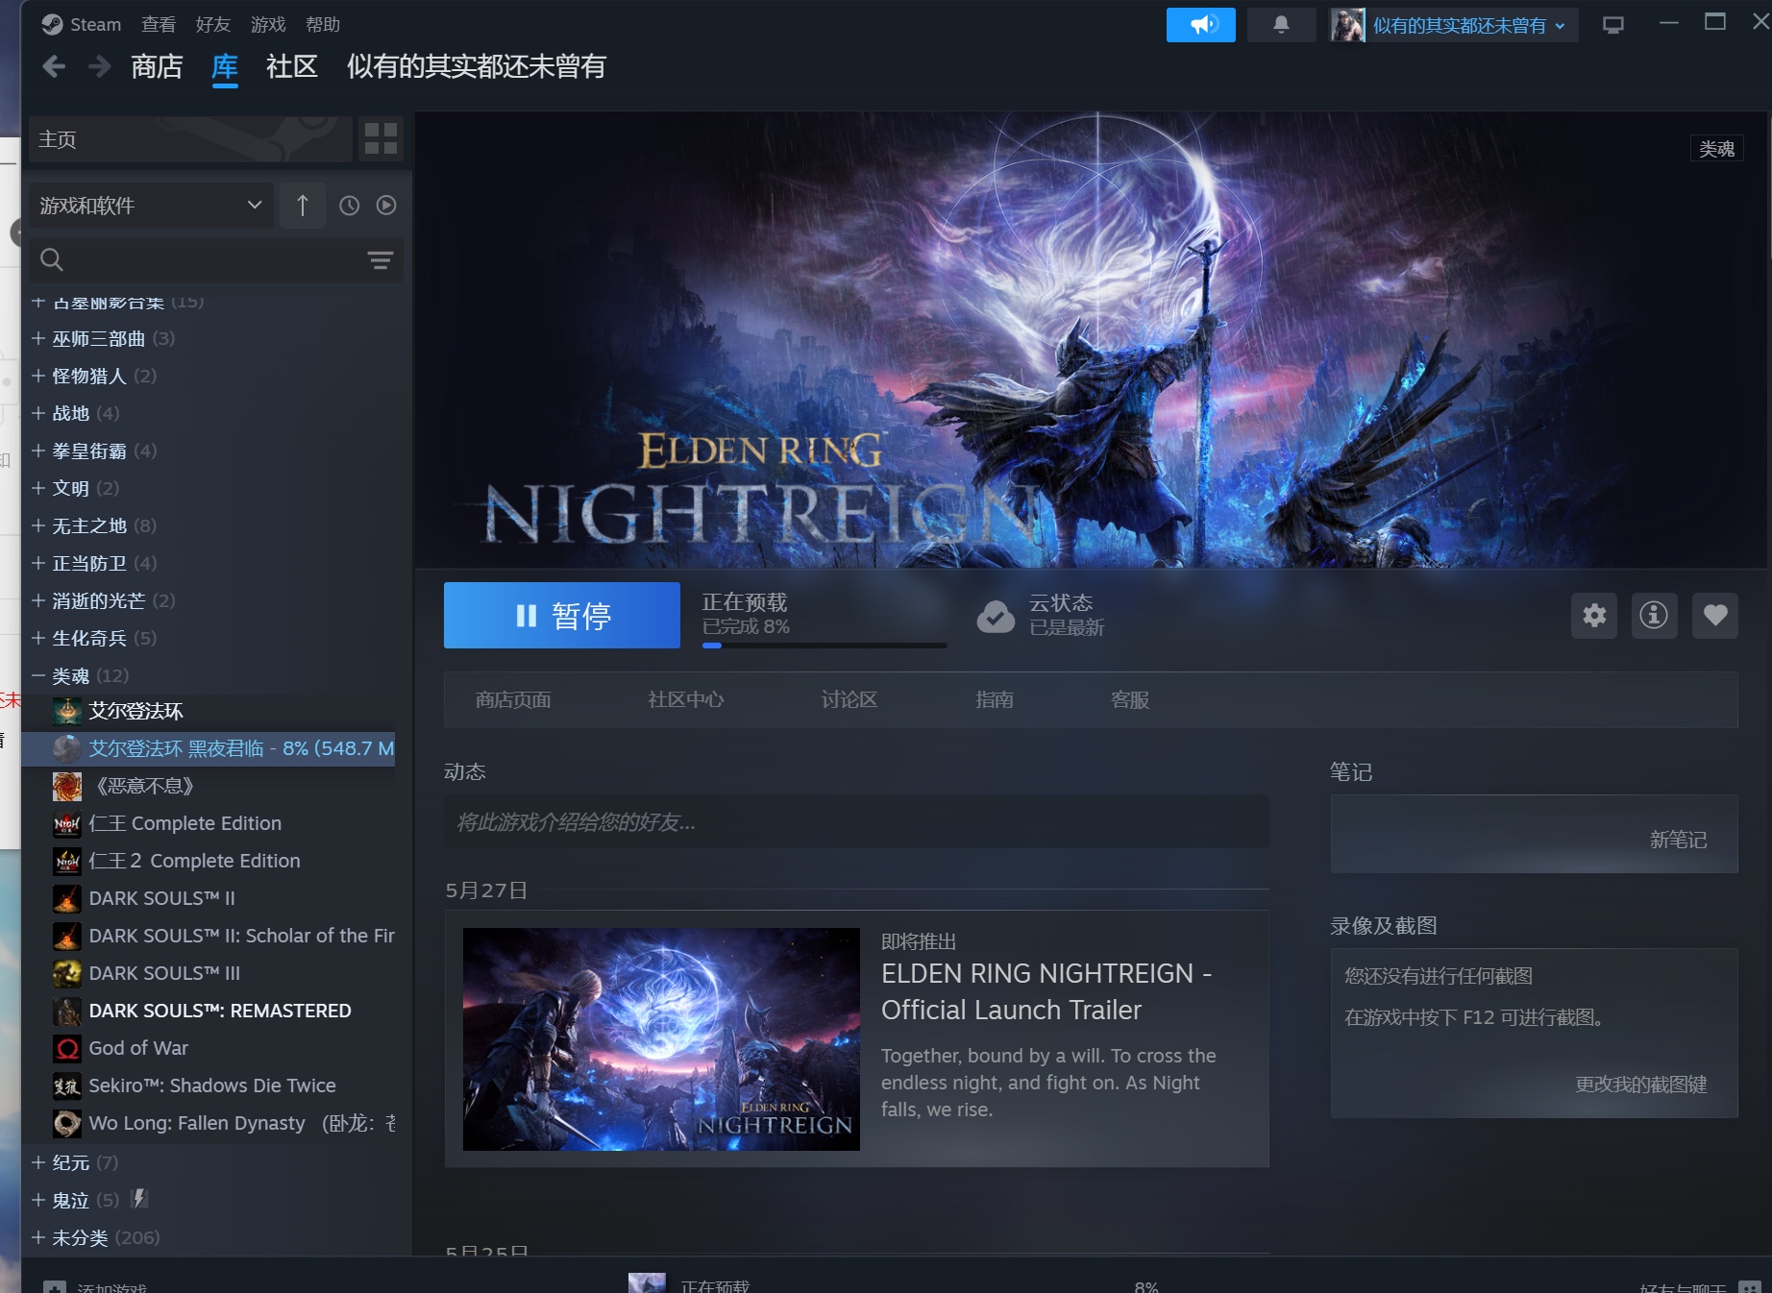1772x1293 pixels.
Task: Click the pre-load progress bar
Action: tap(824, 646)
